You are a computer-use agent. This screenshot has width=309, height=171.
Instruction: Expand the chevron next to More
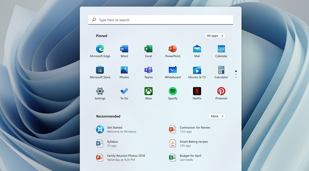coord(222,116)
